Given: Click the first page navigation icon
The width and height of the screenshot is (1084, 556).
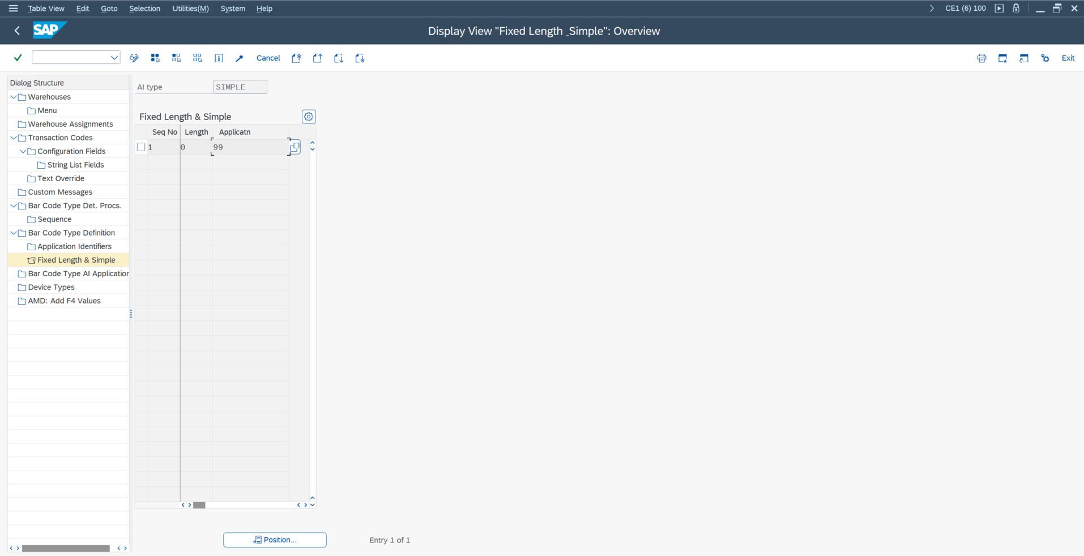Looking at the screenshot, I should pyautogui.click(x=296, y=58).
